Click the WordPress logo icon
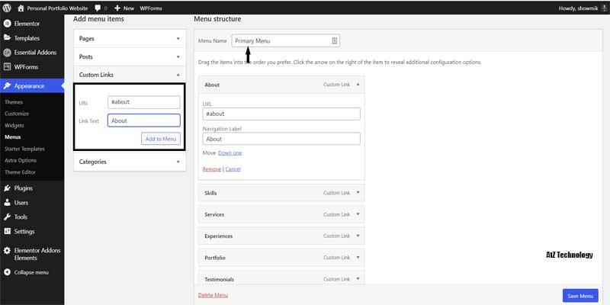This screenshot has width=610, height=305. pyautogui.click(x=7, y=8)
